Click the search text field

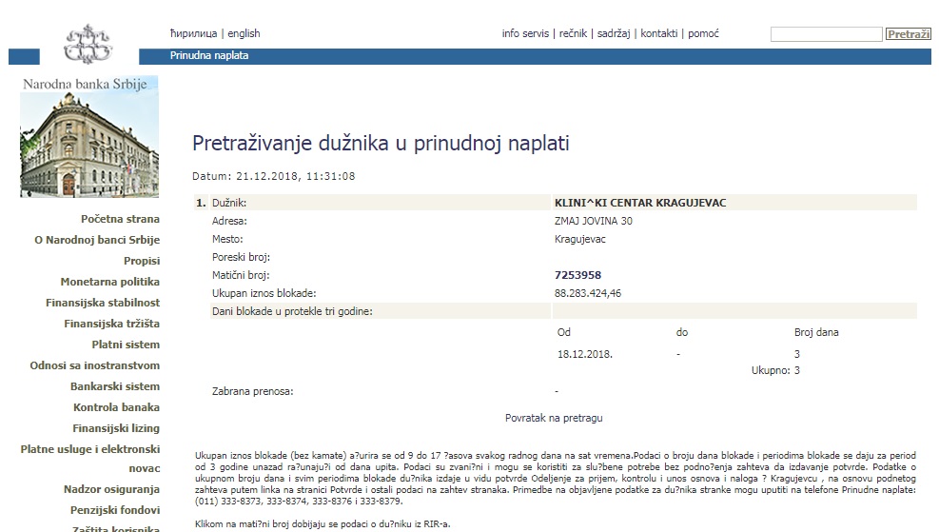pyautogui.click(x=826, y=34)
